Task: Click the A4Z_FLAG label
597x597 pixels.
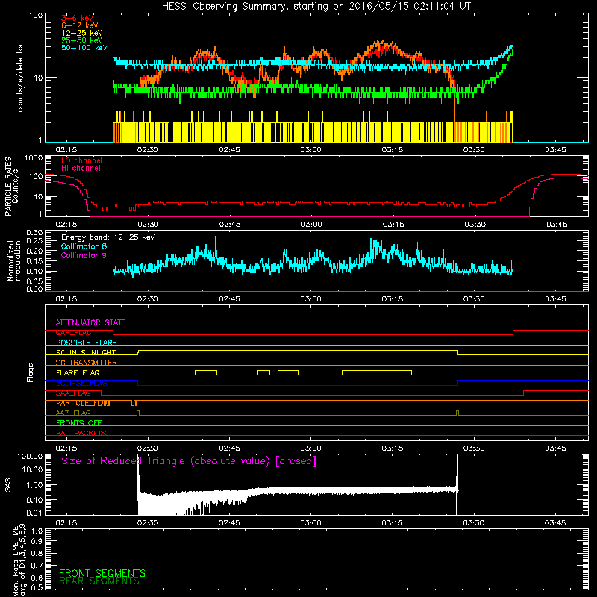Action: click(73, 413)
